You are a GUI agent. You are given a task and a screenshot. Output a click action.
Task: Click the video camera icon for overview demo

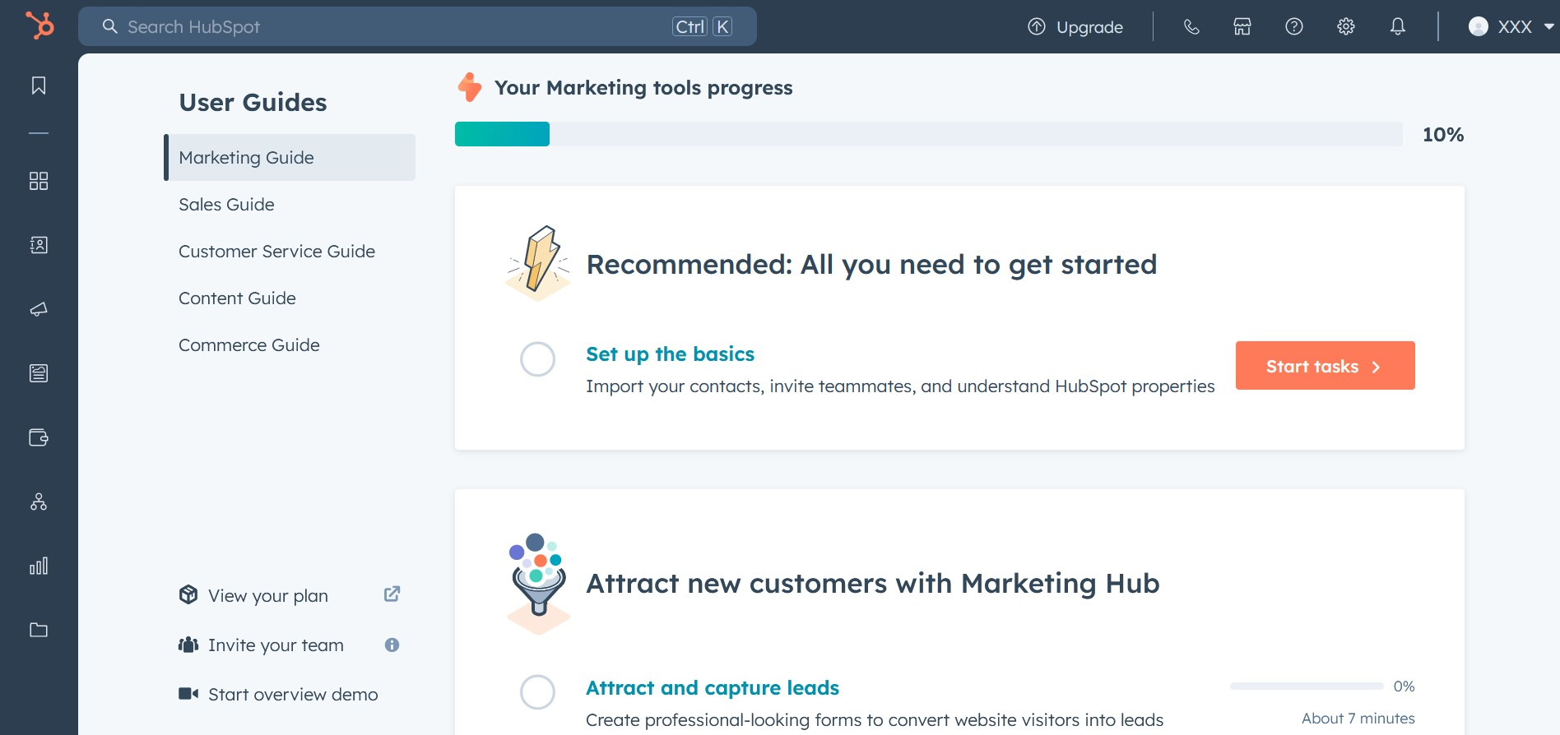pyautogui.click(x=188, y=694)
